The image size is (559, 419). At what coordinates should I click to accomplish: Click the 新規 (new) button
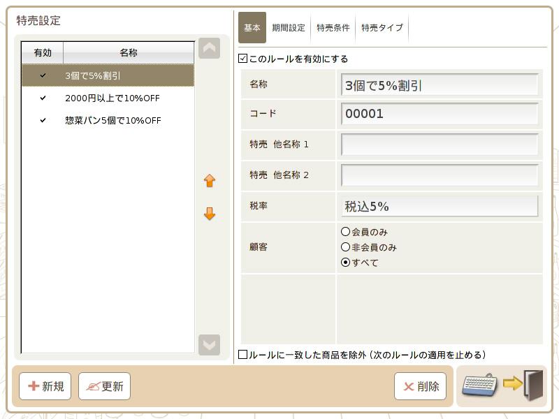[45, 386]
